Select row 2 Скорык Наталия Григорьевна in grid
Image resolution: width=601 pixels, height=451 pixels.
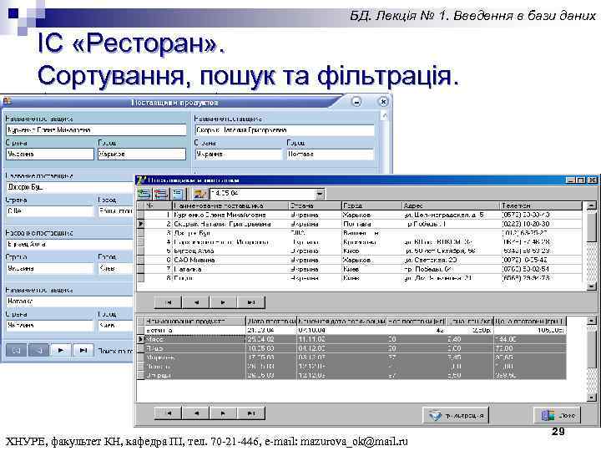coord(360,224)
